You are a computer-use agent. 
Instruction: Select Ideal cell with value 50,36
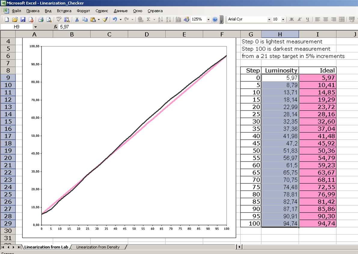click(x=318, y=151)
